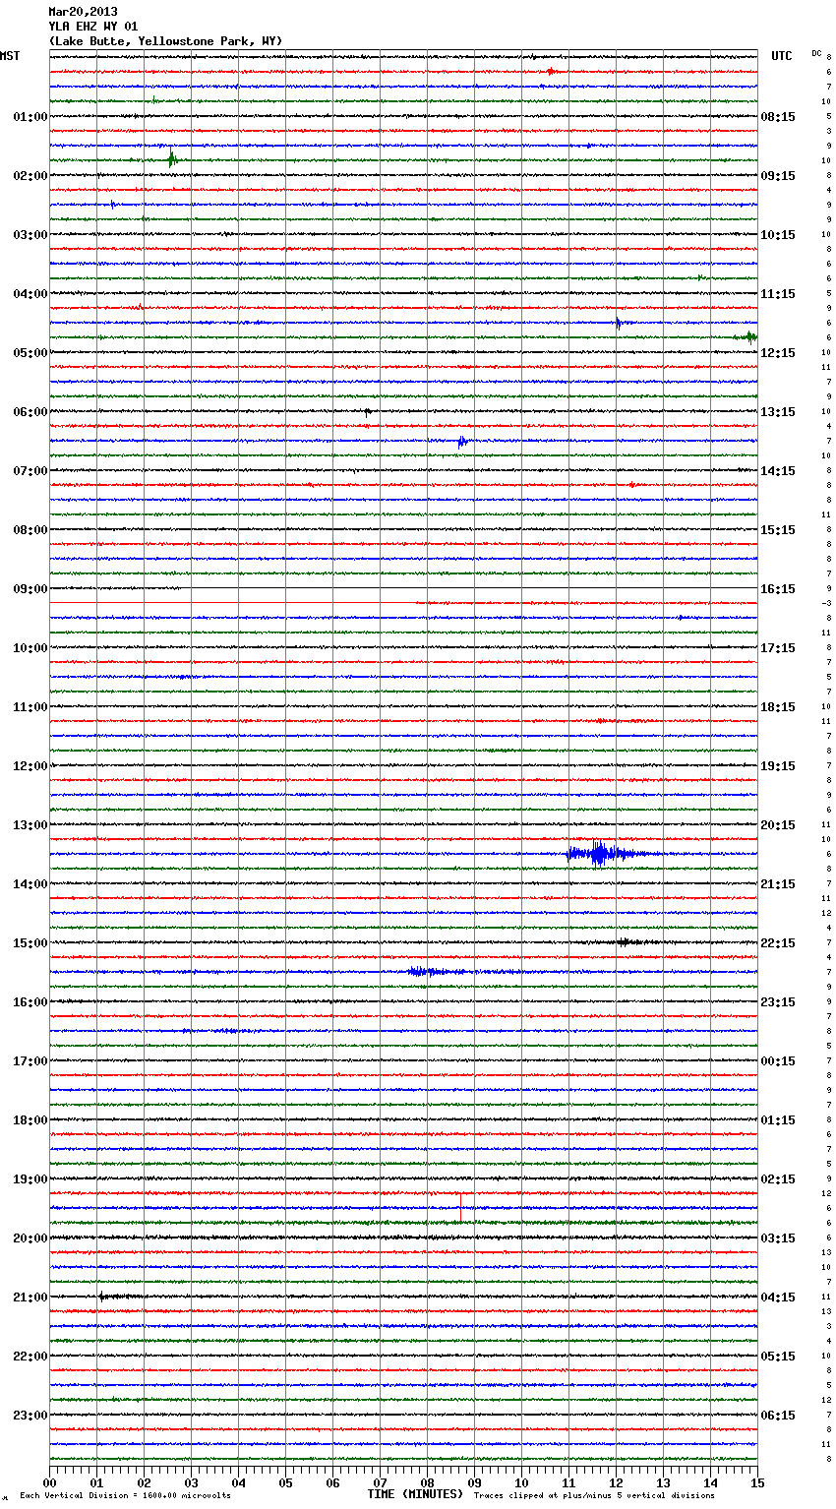Click minute axis tick label '15'
This screenshot has height=1509, width=836.
[x=757, y=1482]
